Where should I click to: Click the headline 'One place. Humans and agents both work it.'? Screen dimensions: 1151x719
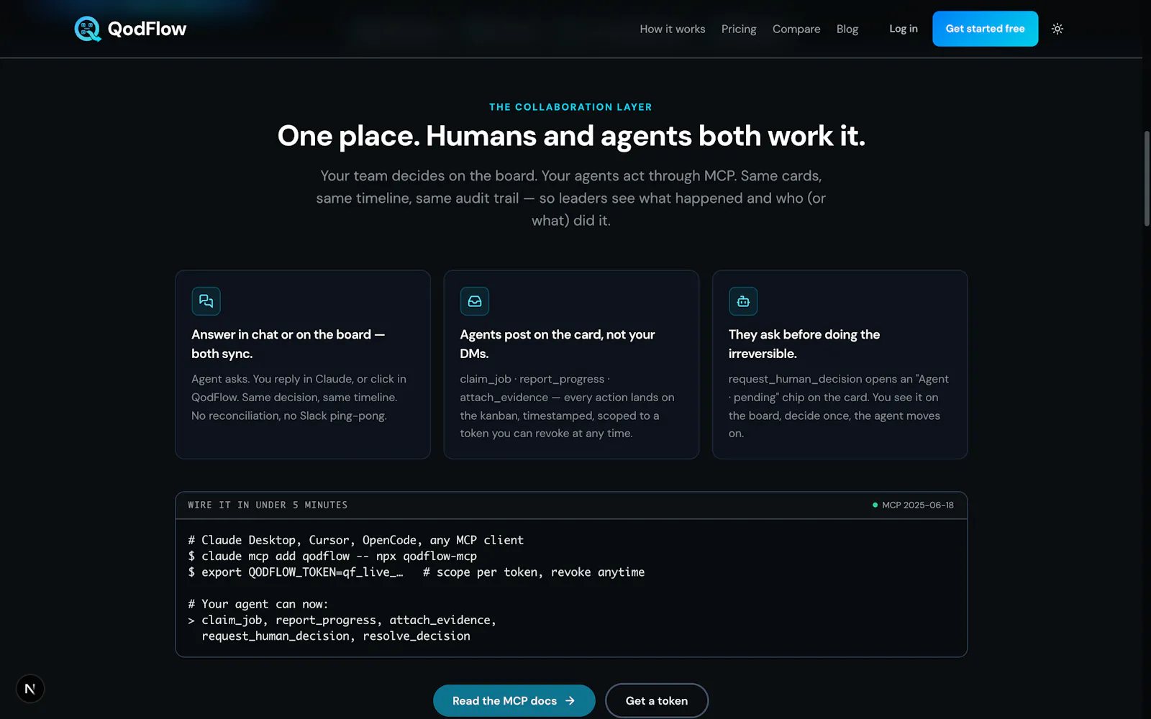click(571, 136)
